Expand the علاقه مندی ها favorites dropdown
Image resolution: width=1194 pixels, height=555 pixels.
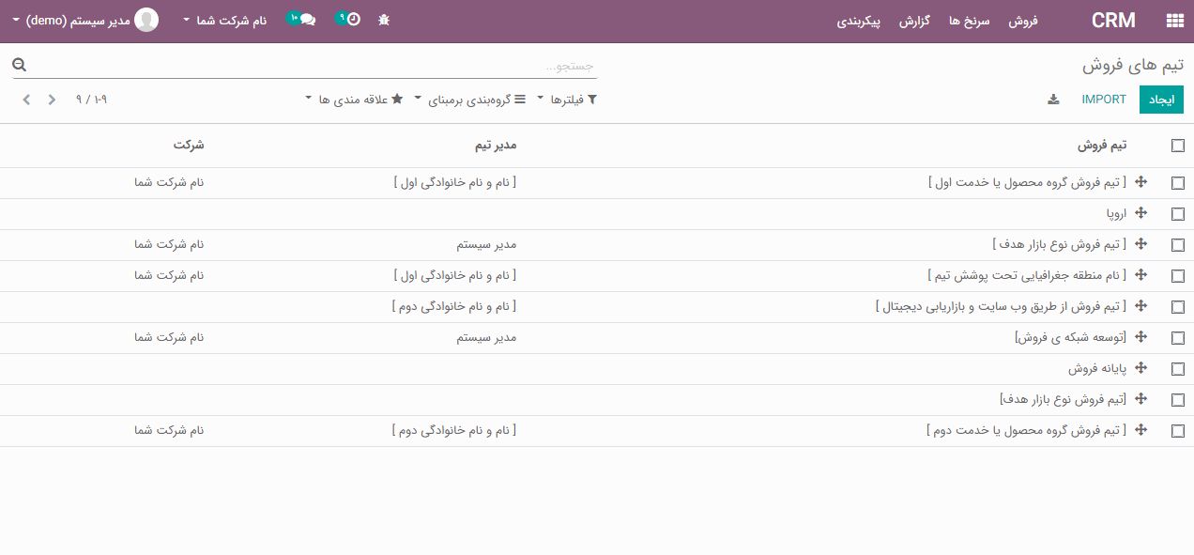[x=355, y=100]
